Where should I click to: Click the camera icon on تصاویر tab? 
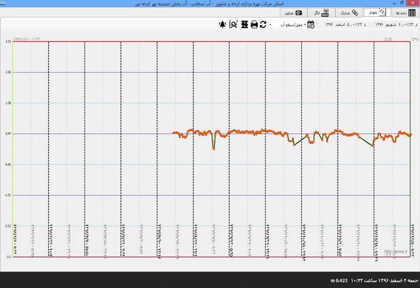[298, 12]
